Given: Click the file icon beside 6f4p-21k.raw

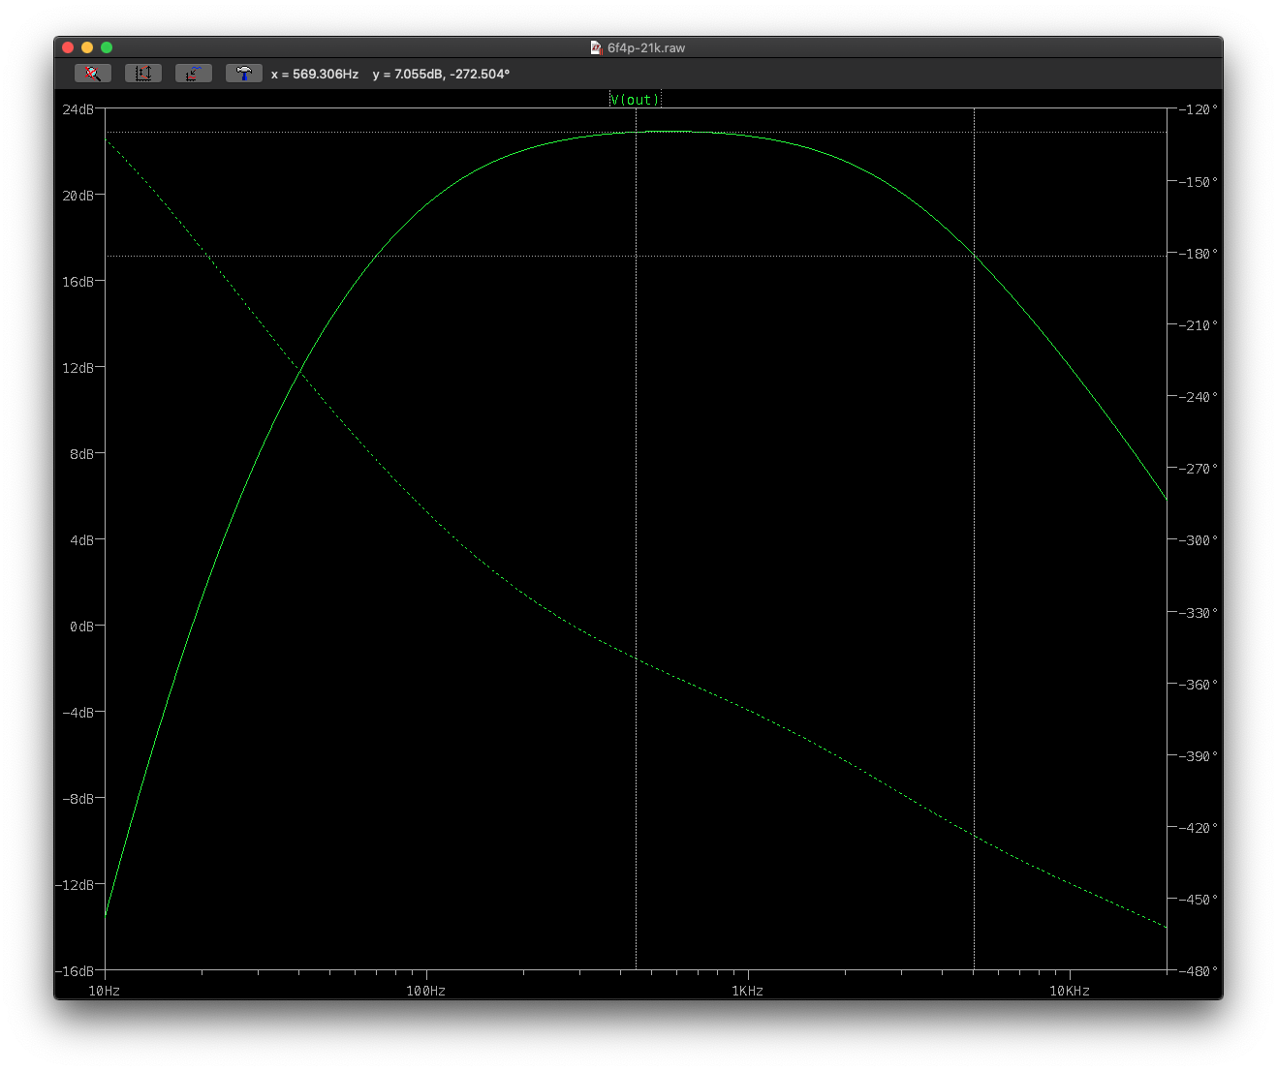Looking at the screenshot, I should point(596,47).
